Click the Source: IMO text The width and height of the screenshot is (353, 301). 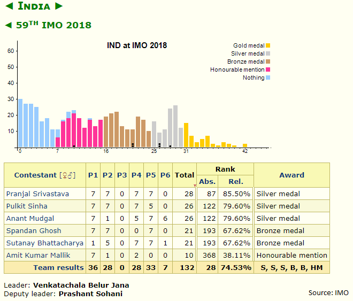[x=328, y=292]
